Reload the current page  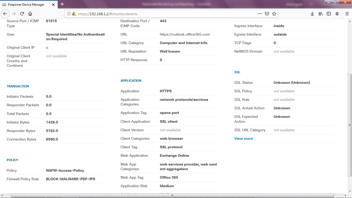[x=22, y=14]
